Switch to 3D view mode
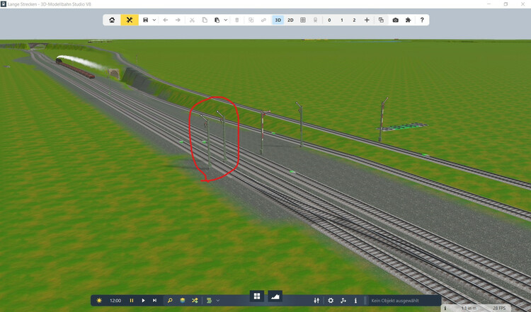Image resolution: width=531 pixels, height=312 pixels. (278, 20)
